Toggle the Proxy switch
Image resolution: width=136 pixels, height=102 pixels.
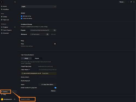55,44
